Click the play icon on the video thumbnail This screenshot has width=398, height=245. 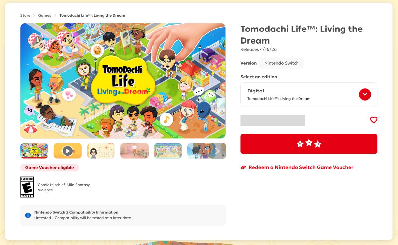(67, 151)
